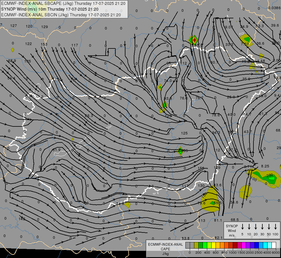Image resolution: width=281 pixels, height=258 pixels.
Task: Pick the dark blue swatch in CAPE legend
Action: pos(257,245)
